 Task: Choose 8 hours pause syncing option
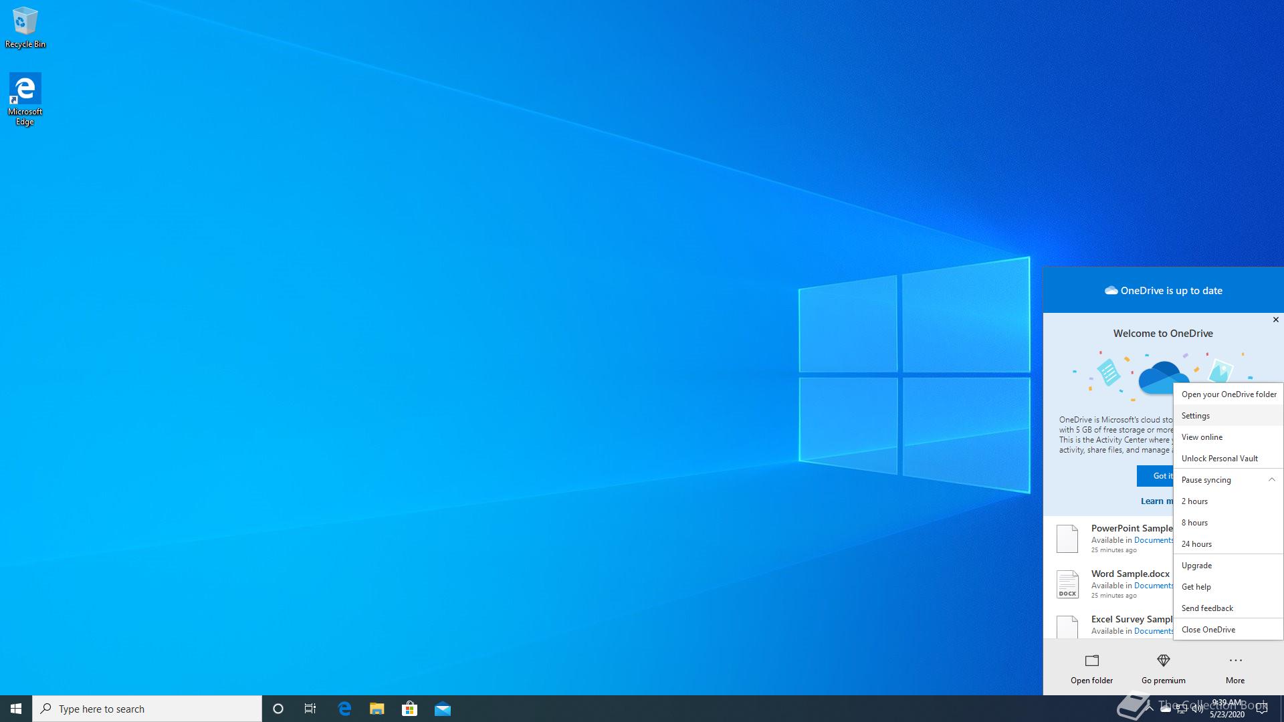pos(1194,523)
